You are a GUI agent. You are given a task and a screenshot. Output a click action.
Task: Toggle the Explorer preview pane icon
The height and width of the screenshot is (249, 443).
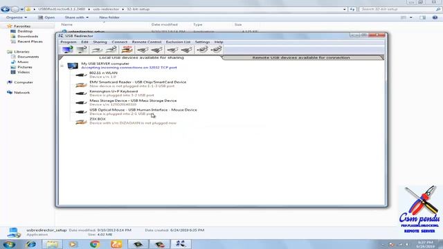point(423,17)
